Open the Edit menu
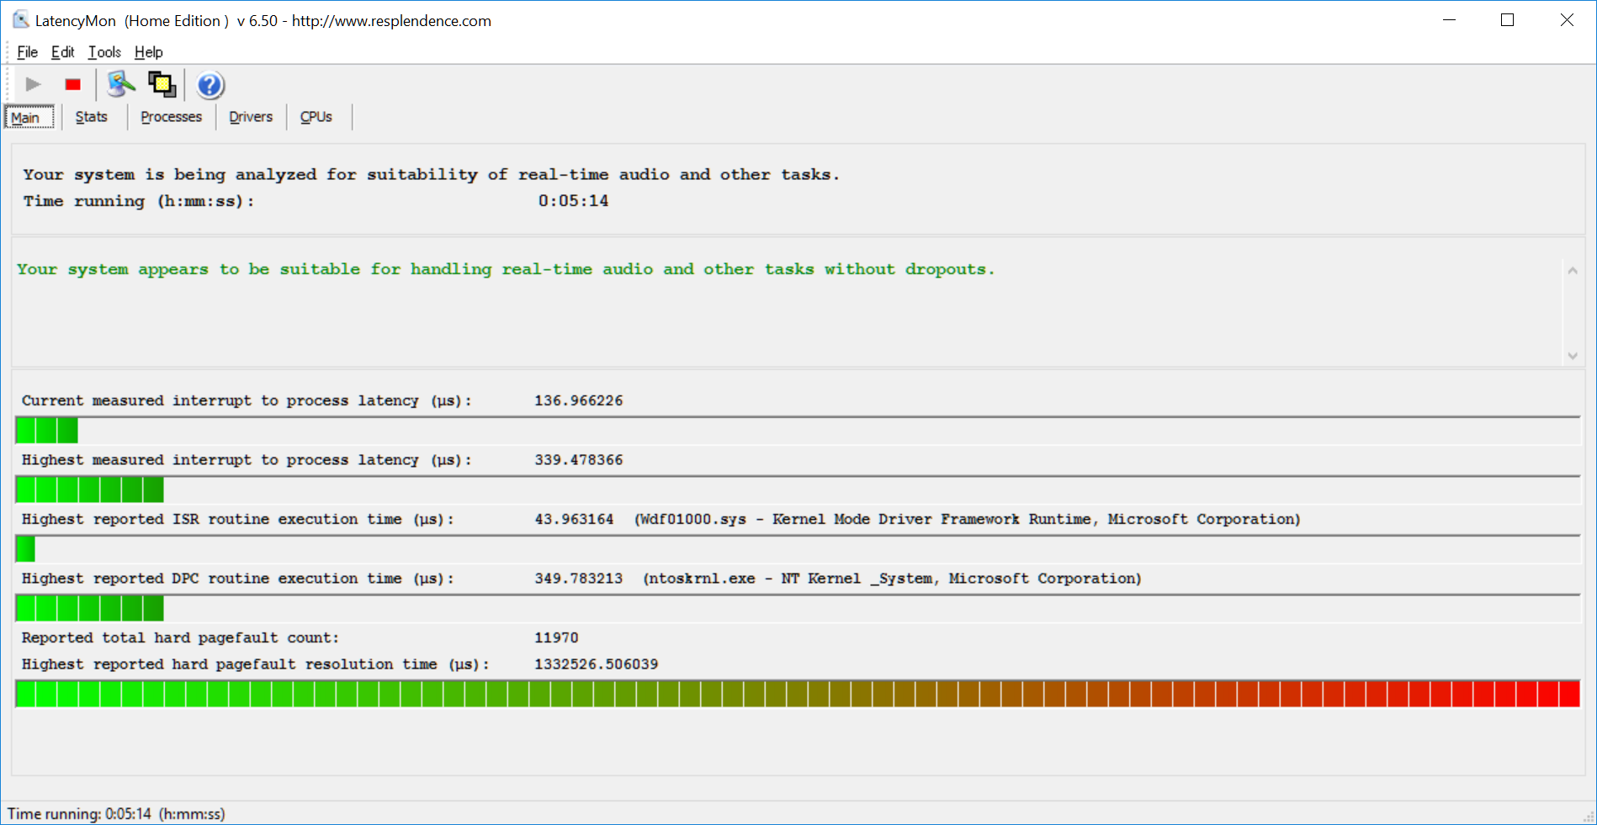The image size is (1597, 825). click(x=62, y=52)
